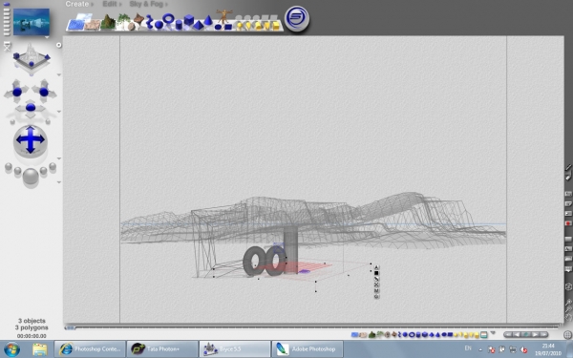This screenshot has width=573, height=358.
Task: Click the Nano Preview thumbnail
Action: (x=32, y=22)
